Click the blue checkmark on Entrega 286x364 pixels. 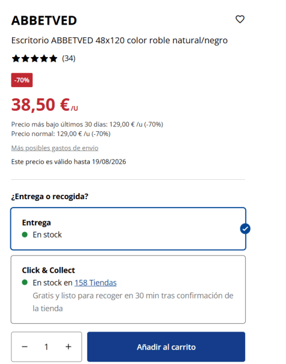[x=245, y=229]
